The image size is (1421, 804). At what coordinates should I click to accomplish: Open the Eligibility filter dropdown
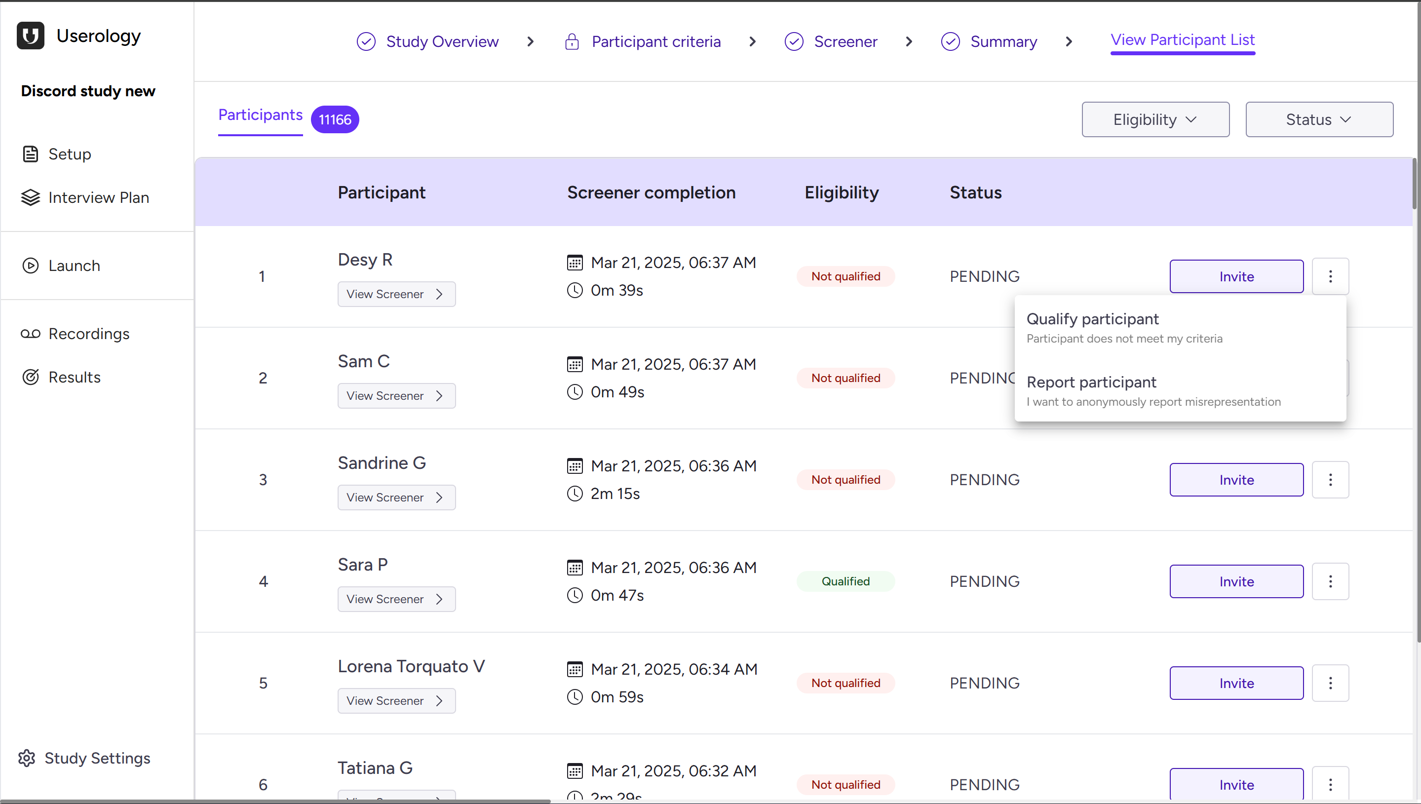[x=1155, y=119]
